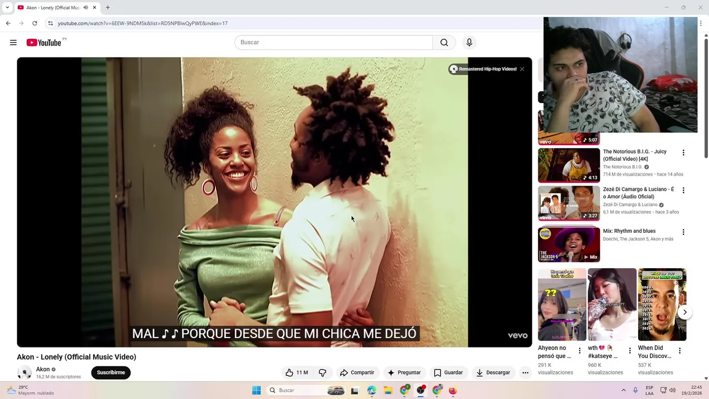Open the weather widget 29°C
The width and height of the screenshot is (709, 399).
30,390
